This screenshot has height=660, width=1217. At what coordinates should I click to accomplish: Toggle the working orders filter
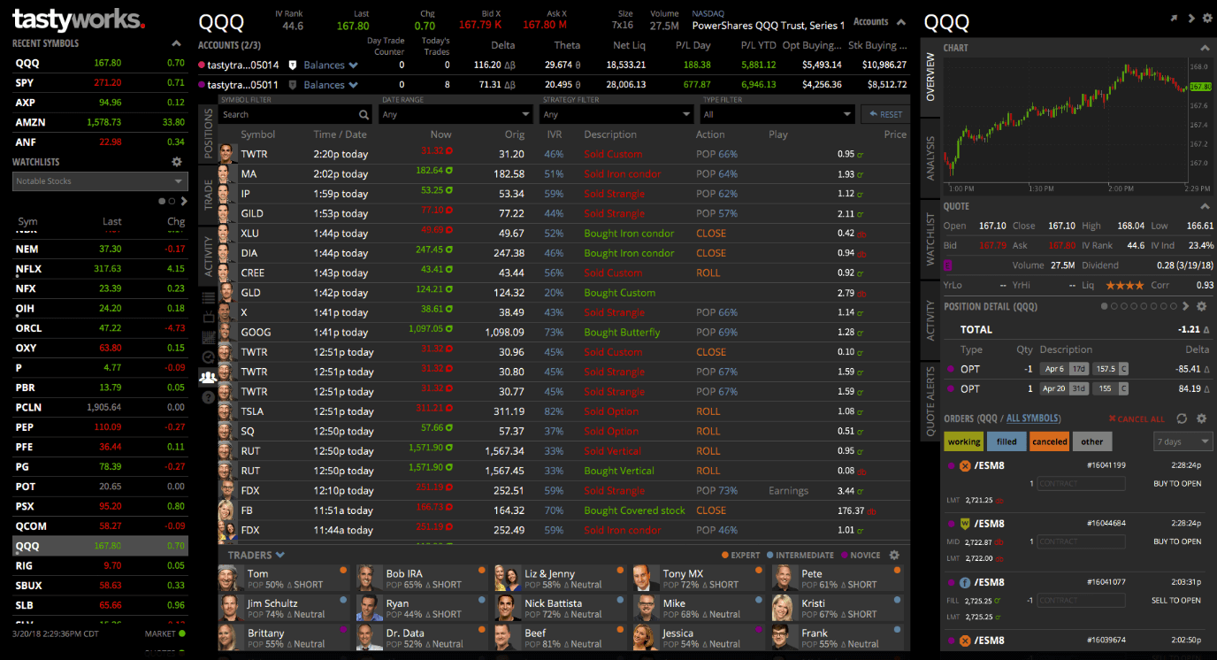(x=963, y=441)
